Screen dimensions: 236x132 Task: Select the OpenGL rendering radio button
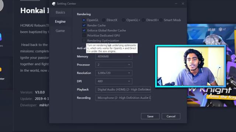(x=84, y=20)
